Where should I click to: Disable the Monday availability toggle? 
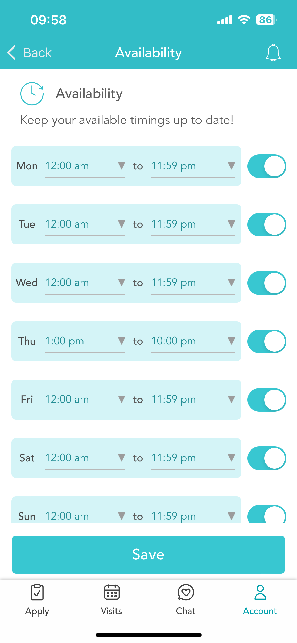coord(267,166)
